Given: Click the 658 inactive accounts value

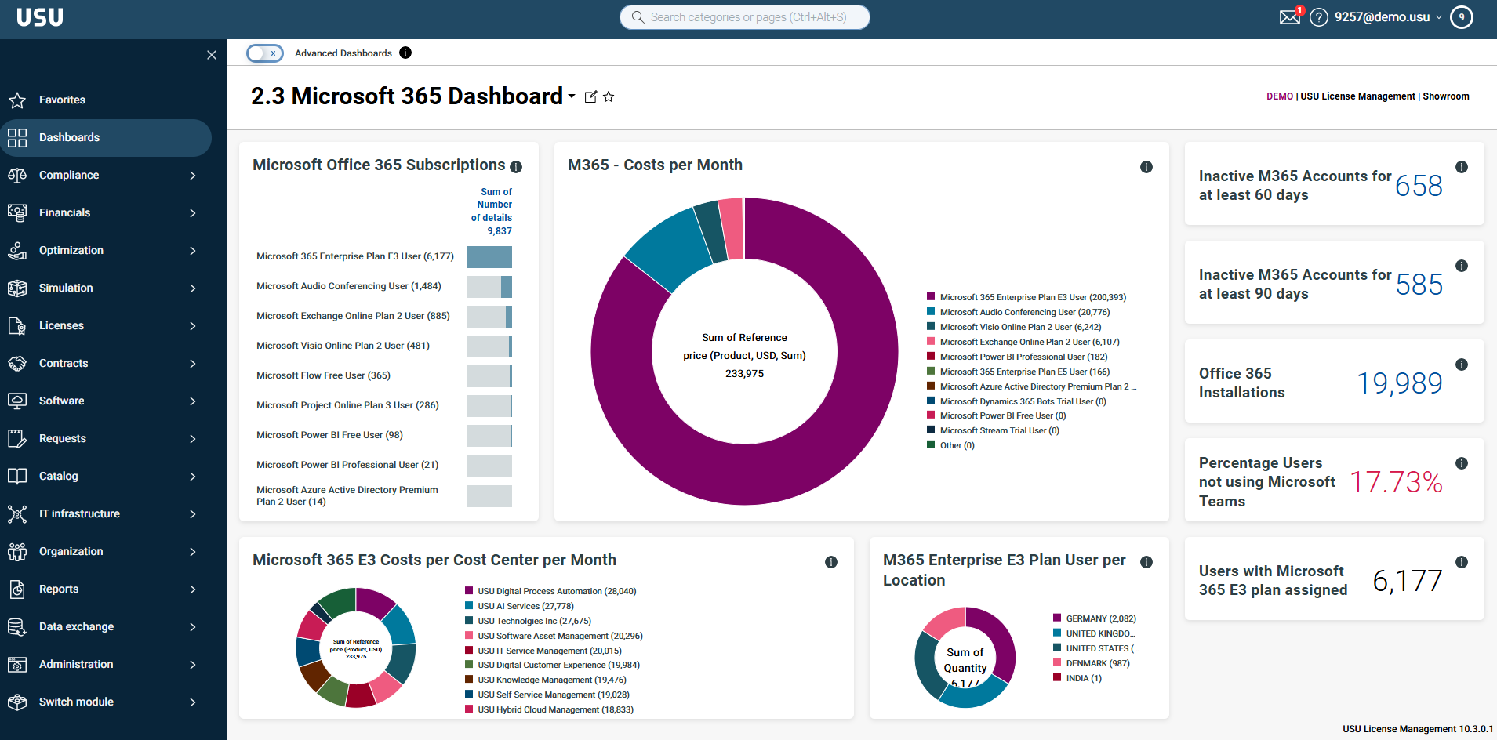Looking at the screenshot, I should (1419, 186).
